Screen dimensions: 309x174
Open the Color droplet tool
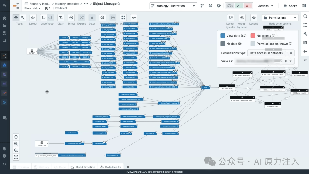click(92, 18)
